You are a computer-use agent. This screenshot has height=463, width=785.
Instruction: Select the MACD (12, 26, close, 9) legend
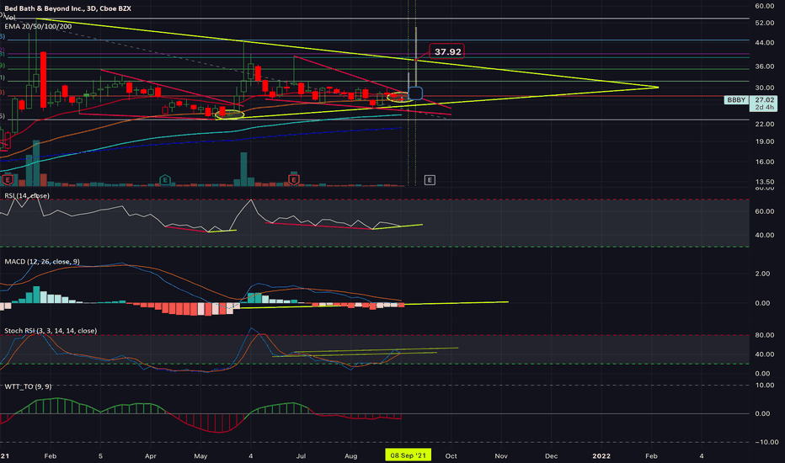point(42,262)
